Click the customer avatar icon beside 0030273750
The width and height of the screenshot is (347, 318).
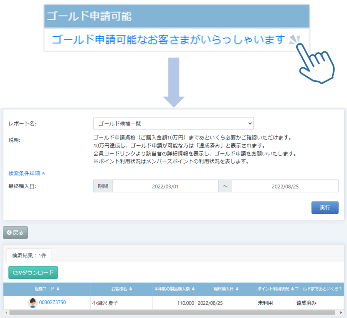click(x=33, y=303)
